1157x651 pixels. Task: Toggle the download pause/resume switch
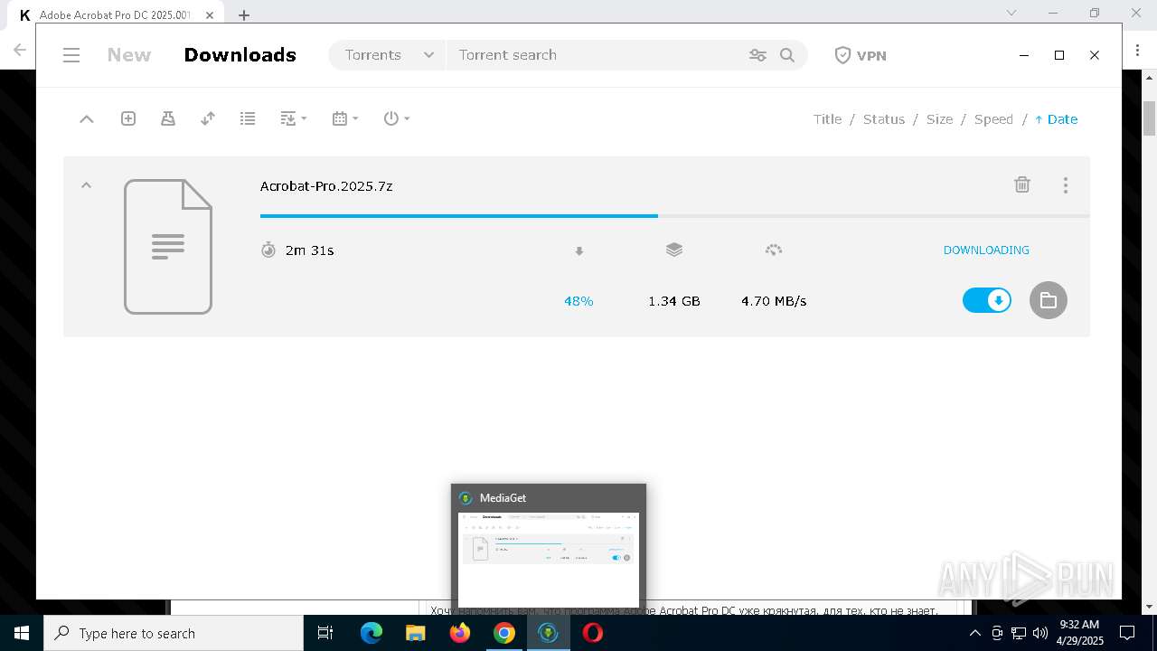pos(987,300)
